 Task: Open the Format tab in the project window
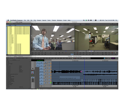point(19,58)
